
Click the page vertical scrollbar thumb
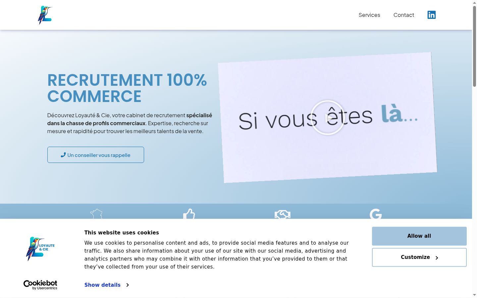point(474,46)
